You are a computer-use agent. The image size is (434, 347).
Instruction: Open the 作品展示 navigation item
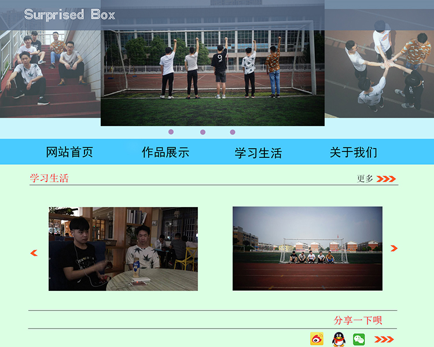[165, 153]
